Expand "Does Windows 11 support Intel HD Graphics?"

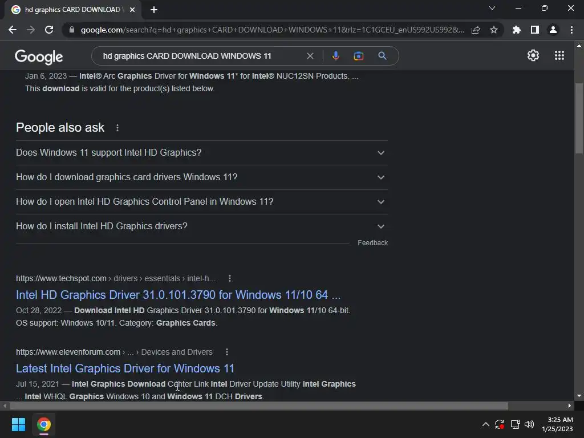click(202, 153)
